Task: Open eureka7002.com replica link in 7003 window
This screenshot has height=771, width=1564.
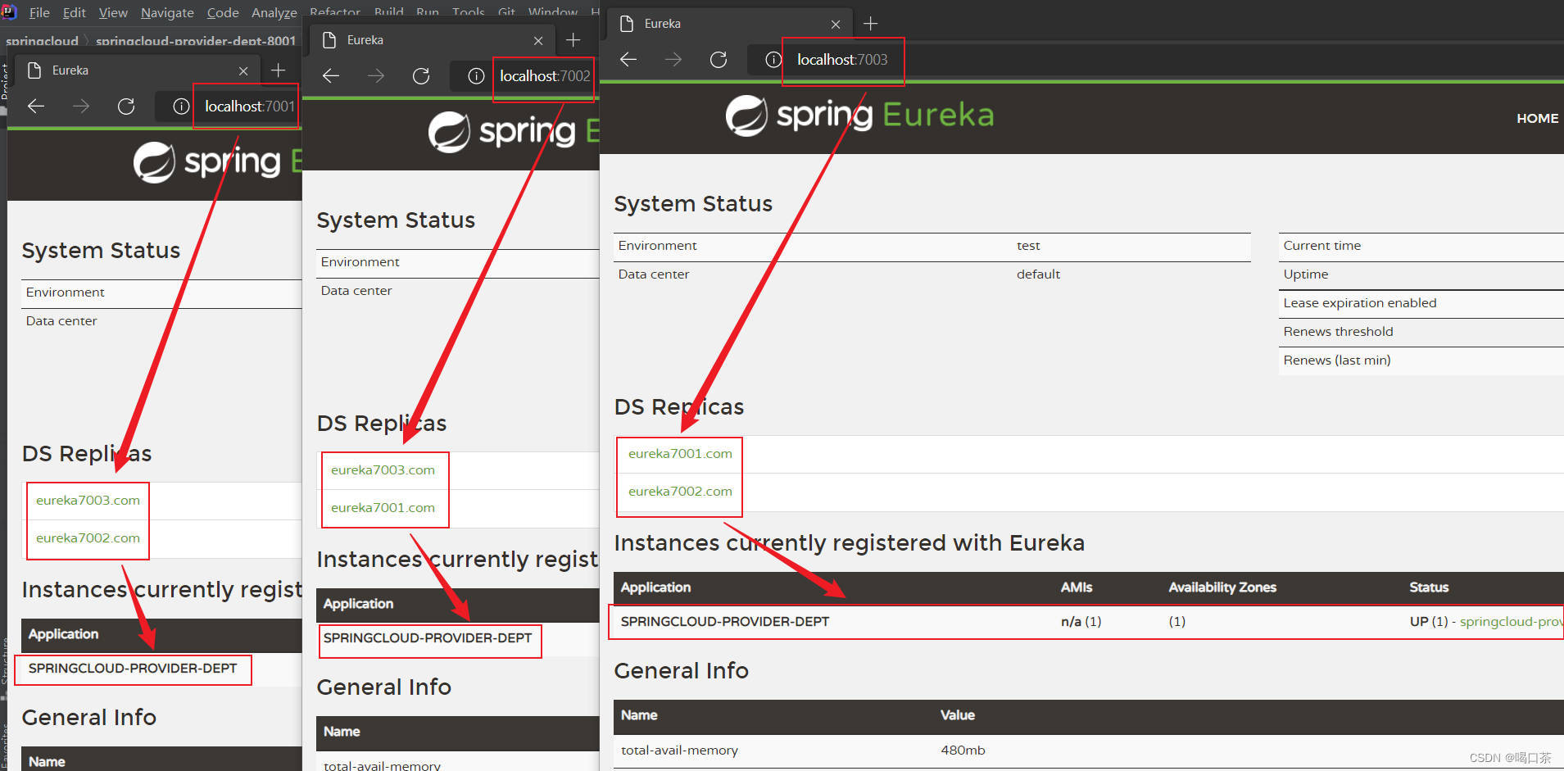Action: [680, 491]
